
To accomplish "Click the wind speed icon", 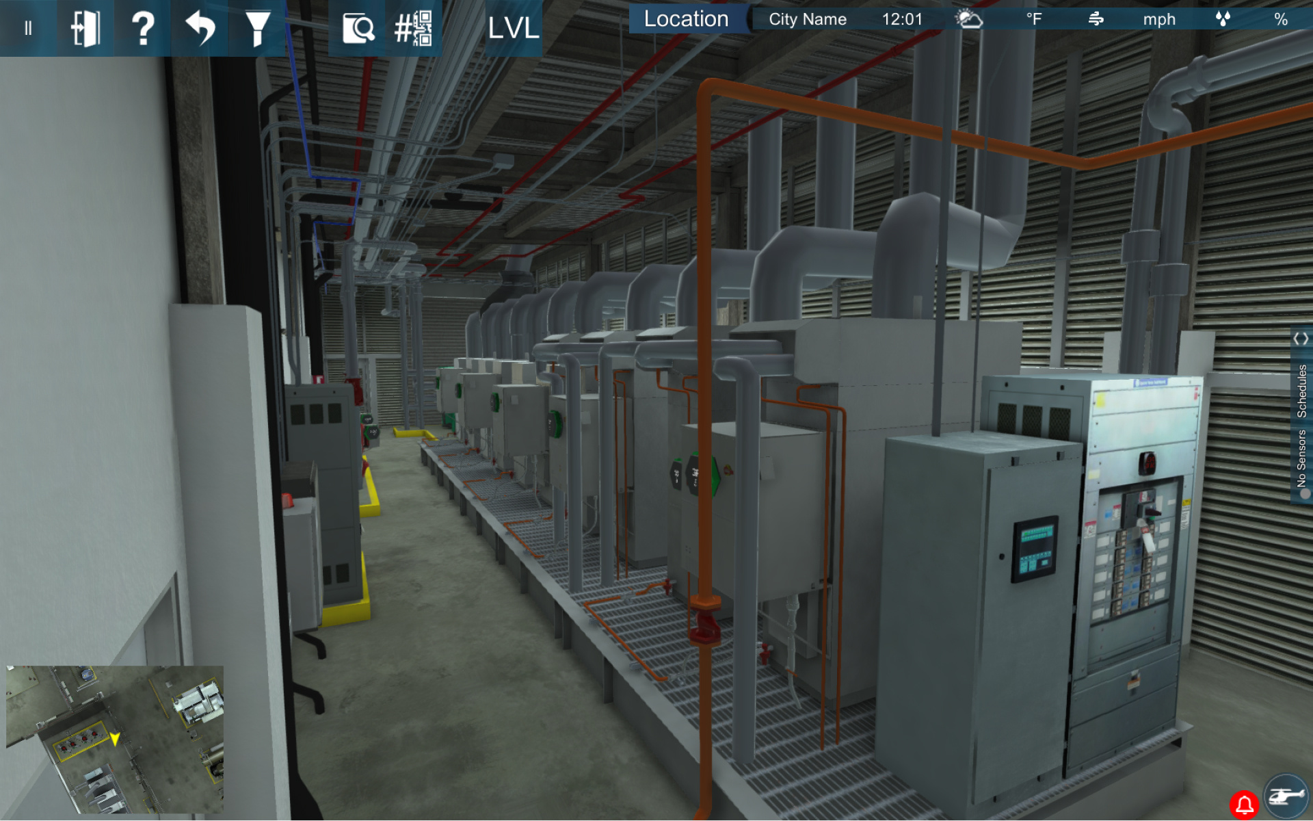I will pos(1096,19).
